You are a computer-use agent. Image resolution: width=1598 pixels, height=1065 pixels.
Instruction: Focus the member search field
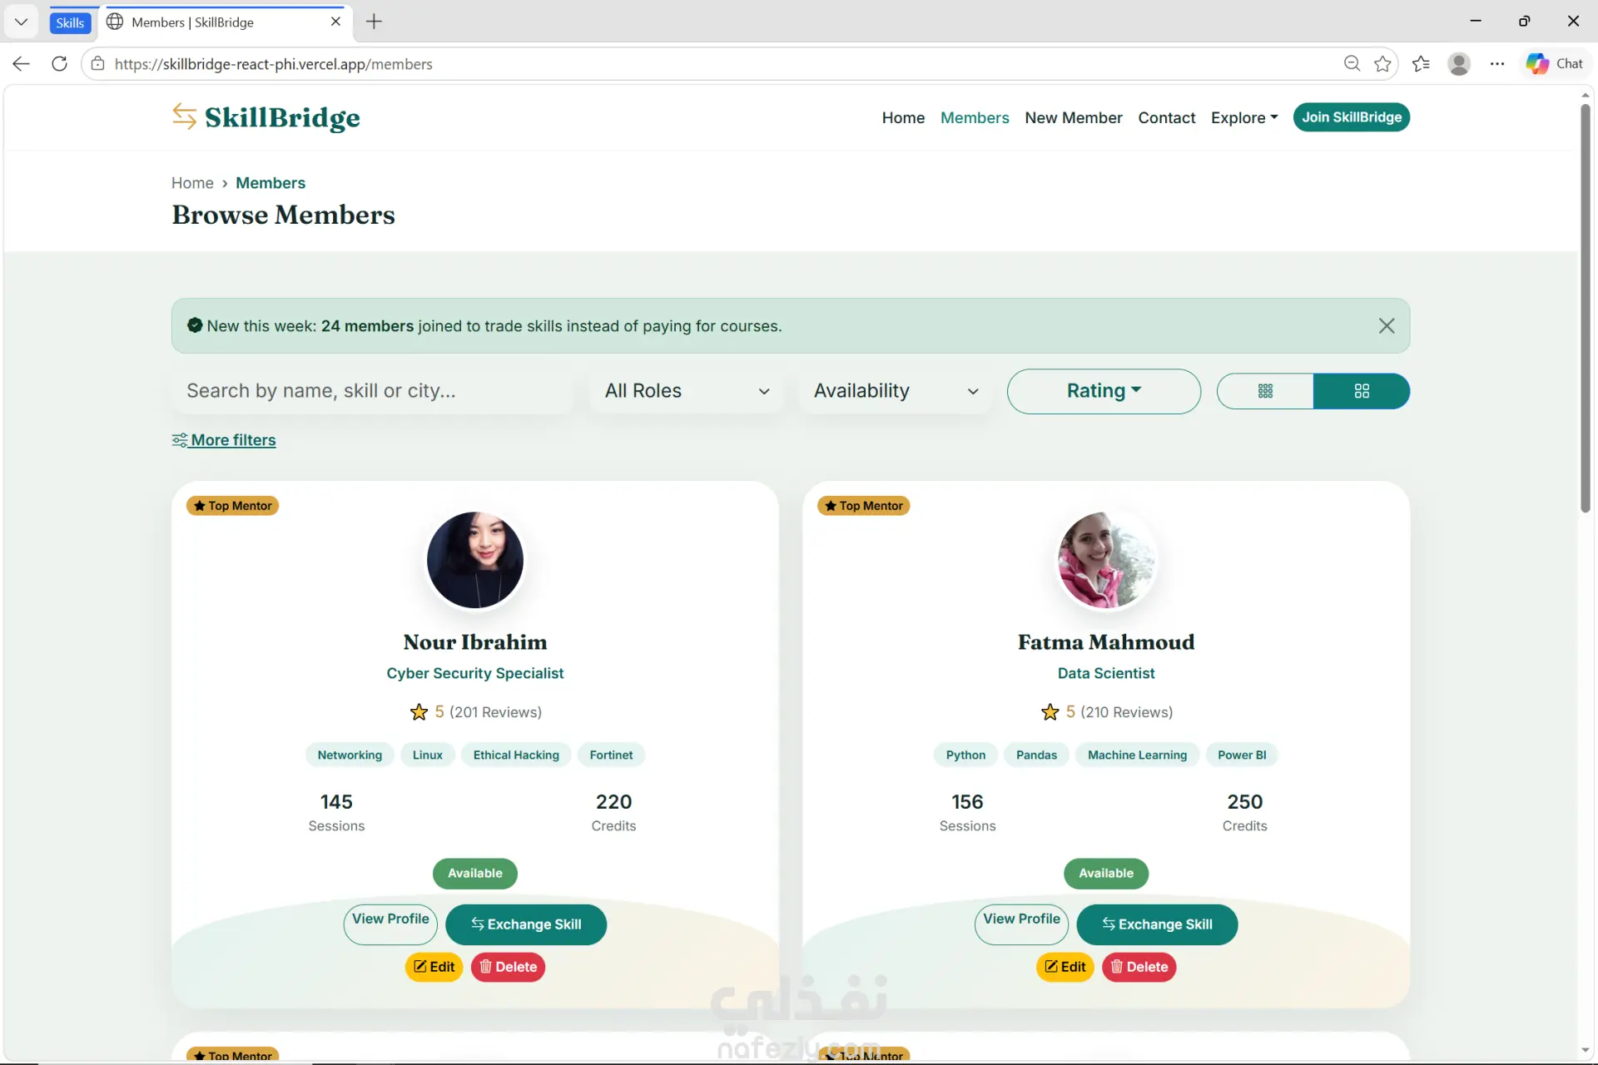point(372,391)
